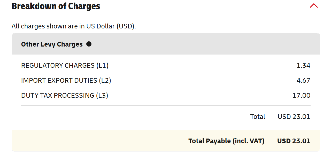Screen dimensions: 331x160
Task: Select the 17.00 duty tax processing amount
Action: 301,96
